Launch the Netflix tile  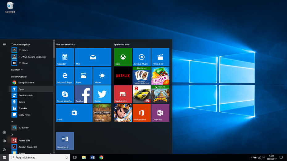(x=123, y=75)
